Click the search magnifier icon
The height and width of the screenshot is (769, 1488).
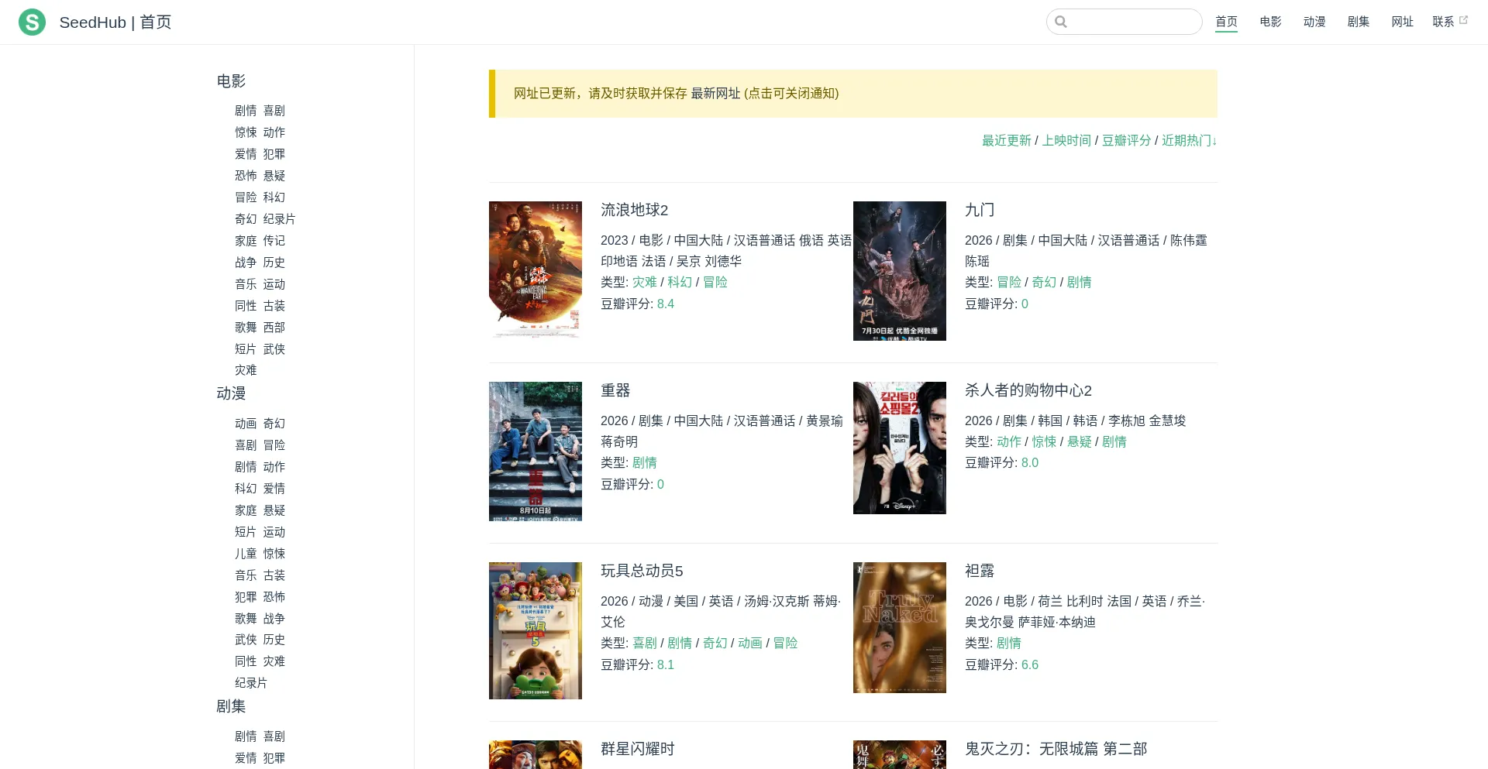coord(1061,22)
